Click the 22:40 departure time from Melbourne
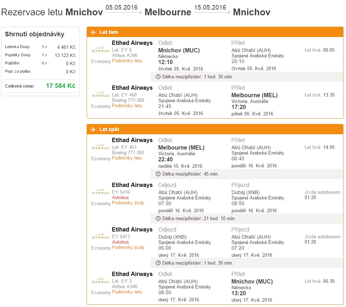Screen dimensions: 346x307 point(166,159)
